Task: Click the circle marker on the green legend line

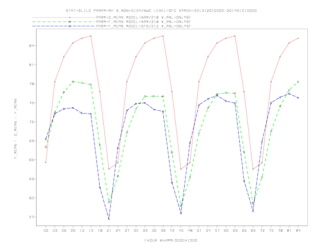Action: pyautogui.click(x=70, y=22)
